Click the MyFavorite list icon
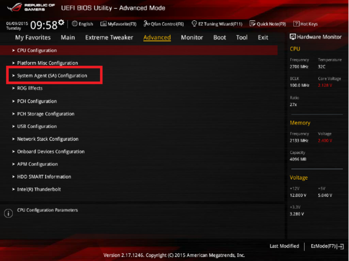The image size is (349, 261). pos(104,24)
